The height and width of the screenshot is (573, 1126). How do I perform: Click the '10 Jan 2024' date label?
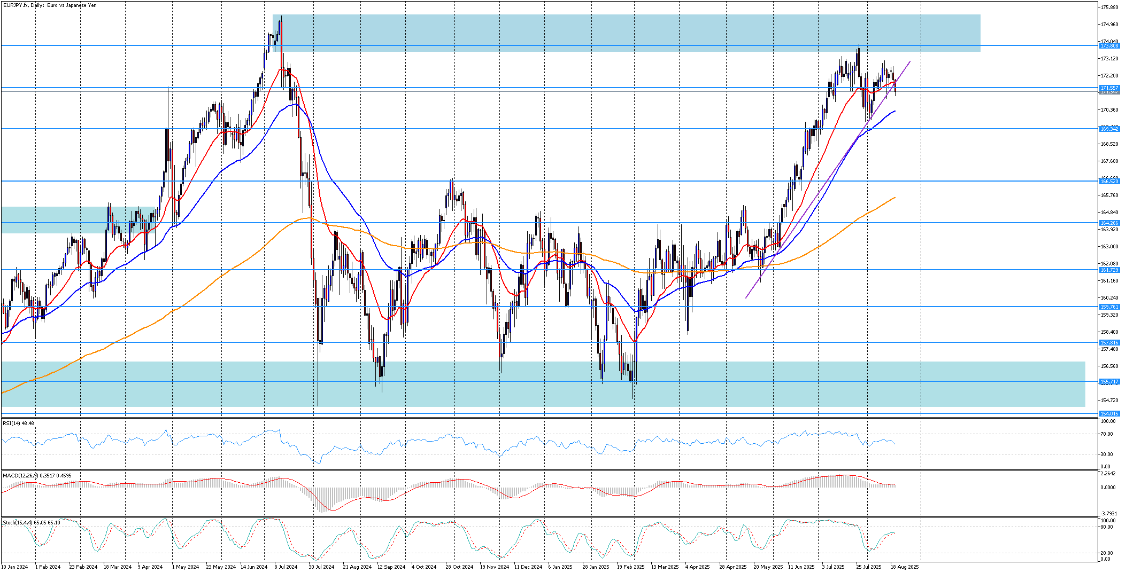click(14, 567)
